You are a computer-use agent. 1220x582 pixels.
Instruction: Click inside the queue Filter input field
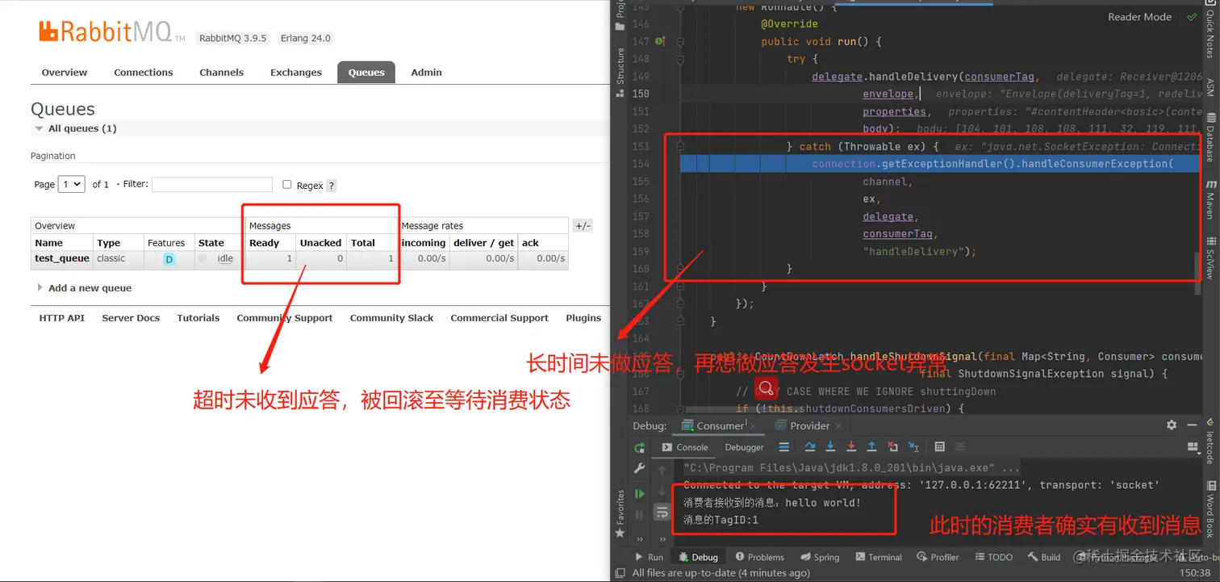[x=212, y=184]
